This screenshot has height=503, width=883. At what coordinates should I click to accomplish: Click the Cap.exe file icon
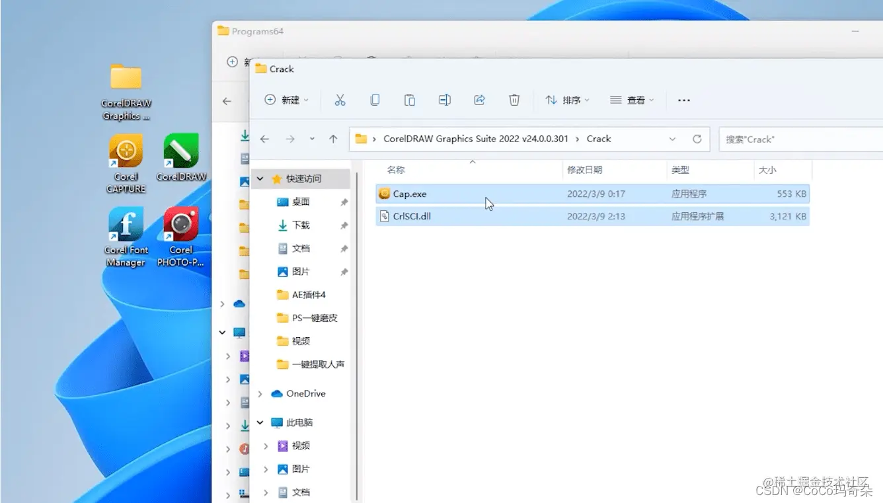click(x=385, y=194)
